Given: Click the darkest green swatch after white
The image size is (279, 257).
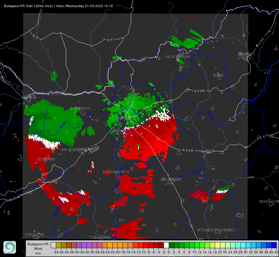Looking at the screenshot, I should pos(171,245).
